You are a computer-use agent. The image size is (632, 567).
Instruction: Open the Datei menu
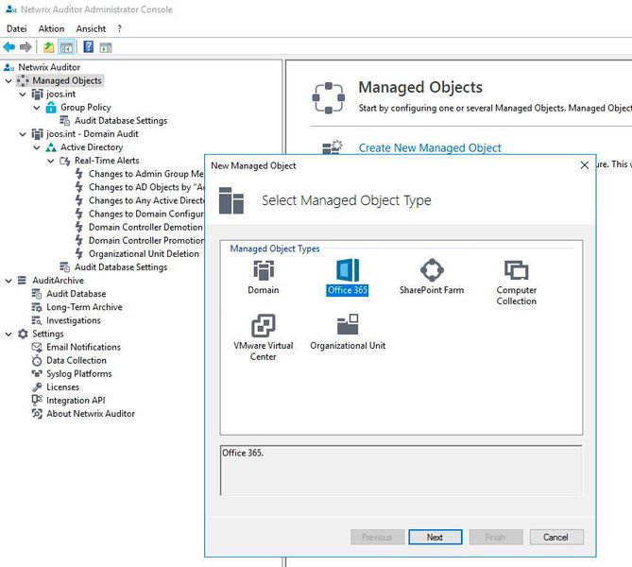tap(16, 28)
